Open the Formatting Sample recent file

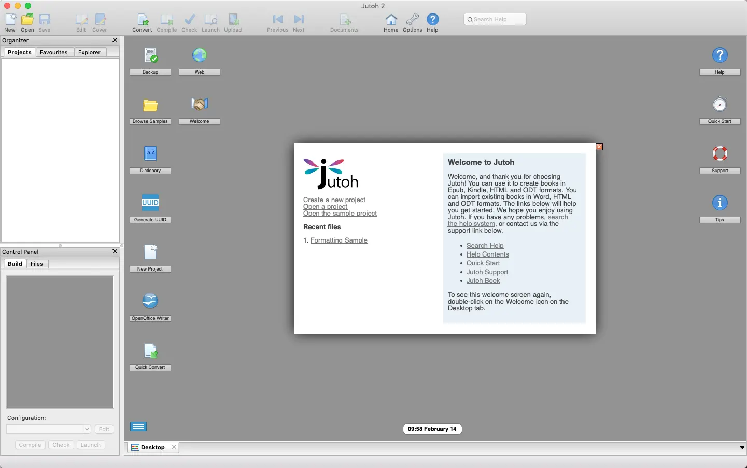coord(339,240)
